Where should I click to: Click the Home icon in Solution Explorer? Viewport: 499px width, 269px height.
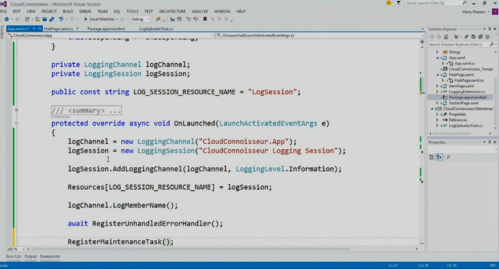[x=446, y=36]
